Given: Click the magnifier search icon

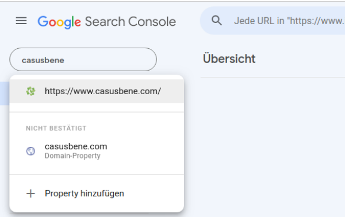Looking at the screenshot, I should click(x=217, y=21).
